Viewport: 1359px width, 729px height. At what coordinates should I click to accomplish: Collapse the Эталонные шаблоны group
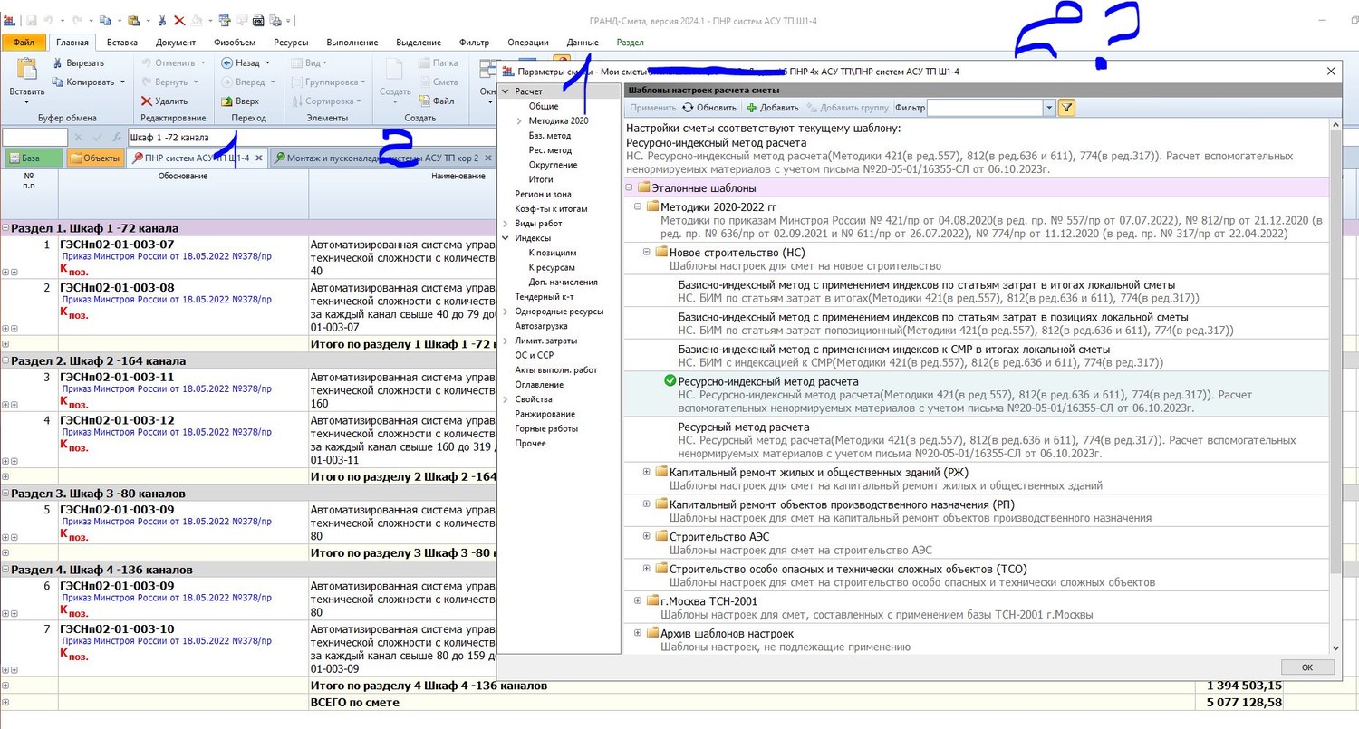630,187
